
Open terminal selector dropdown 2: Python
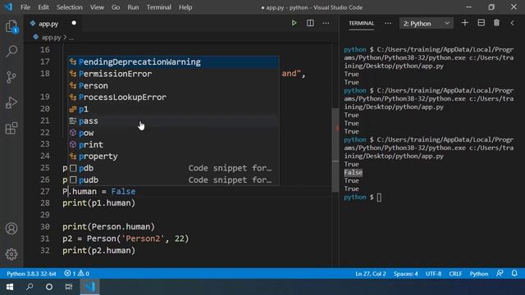[x=427, y=24]
